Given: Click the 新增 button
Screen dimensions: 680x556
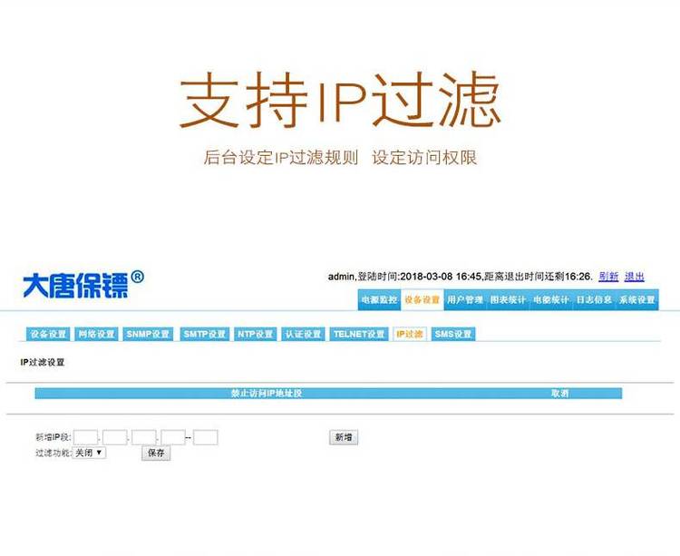Looking at the screenshot, I should [343, 437].
